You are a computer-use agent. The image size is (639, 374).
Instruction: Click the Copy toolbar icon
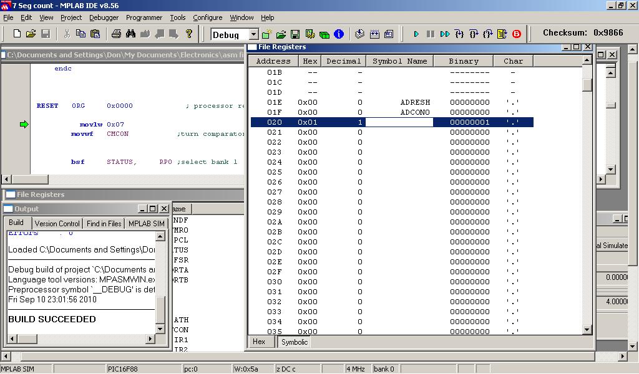80,34
